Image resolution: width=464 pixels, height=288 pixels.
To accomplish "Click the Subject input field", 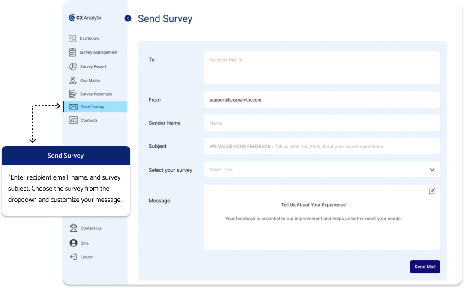I will point(322,146).
